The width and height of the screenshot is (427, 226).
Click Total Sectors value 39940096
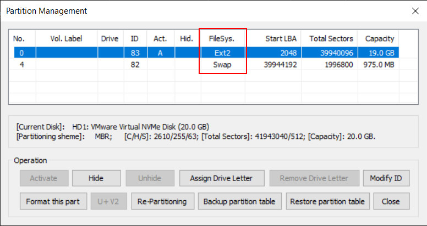click(336, 53)
